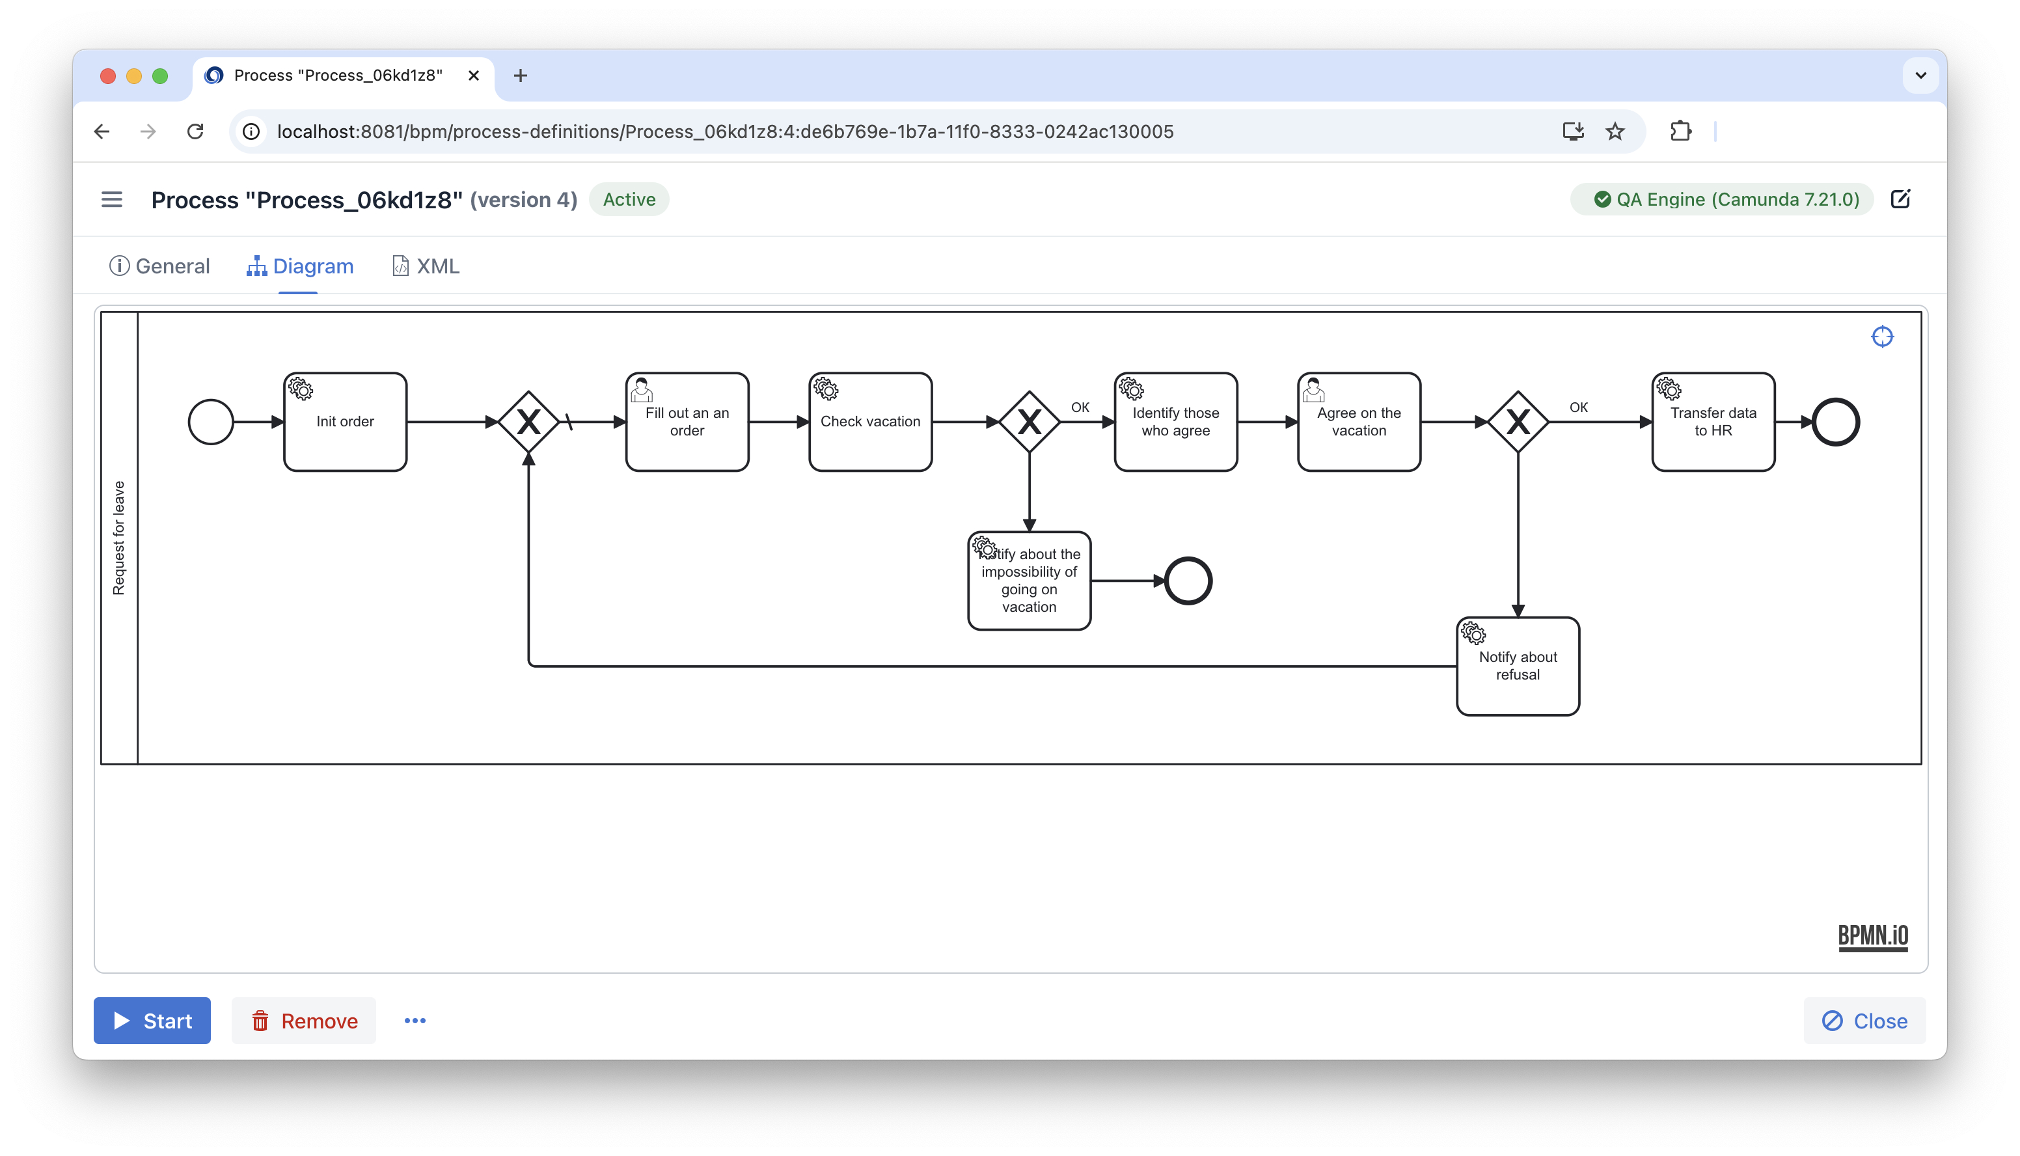Click the process start event circle
The height and width of the screenshot is (1156, 2020).
(x=211, y=422)
